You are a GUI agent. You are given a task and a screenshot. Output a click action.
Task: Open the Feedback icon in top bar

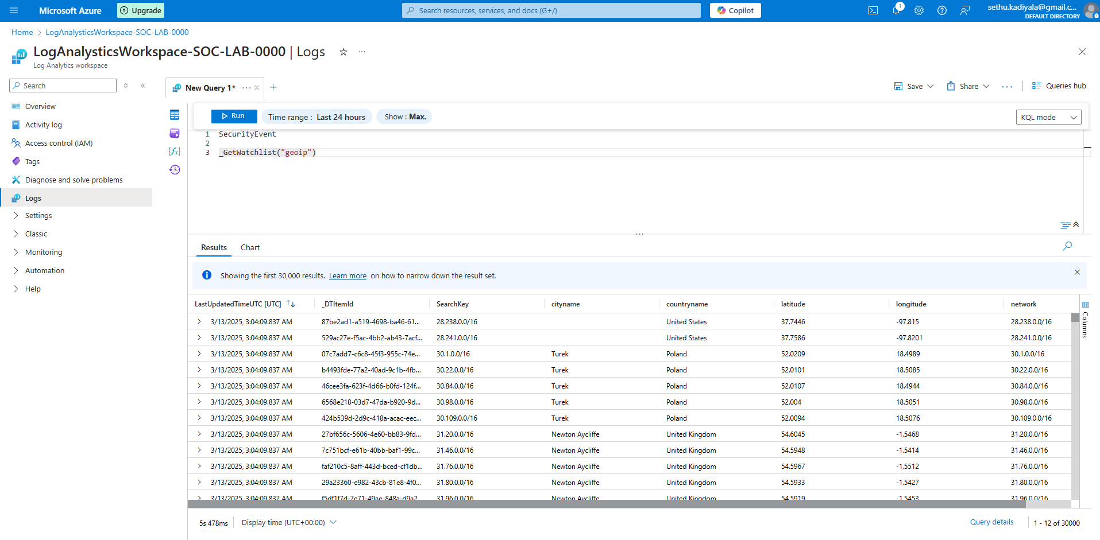[965, 10]
